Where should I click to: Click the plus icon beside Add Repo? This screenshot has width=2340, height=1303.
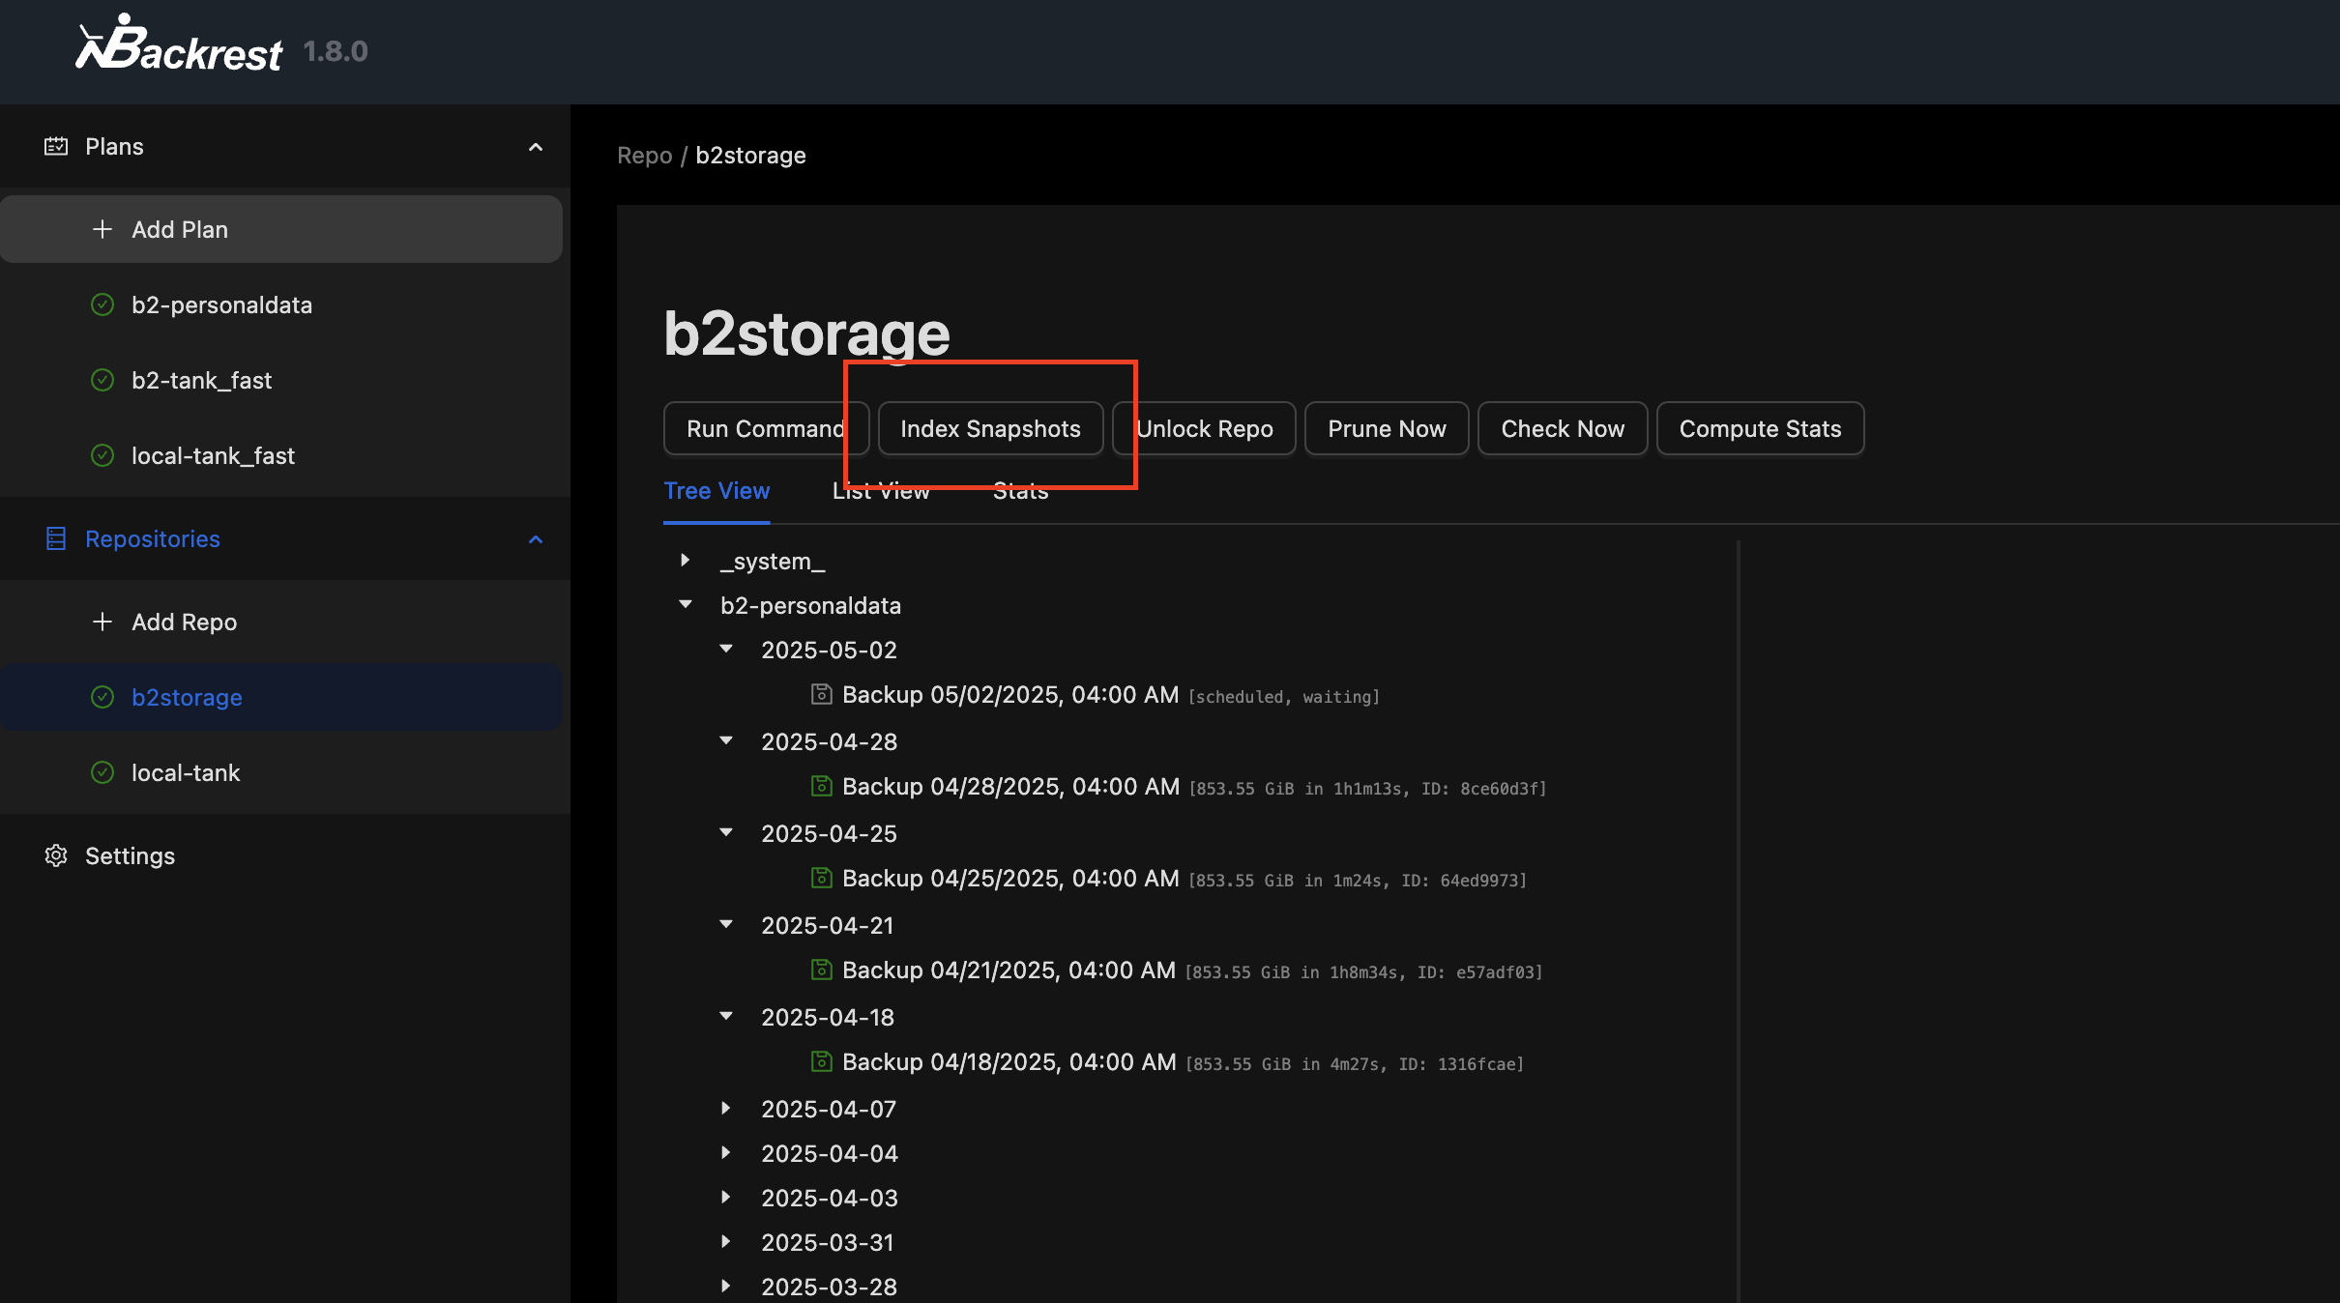click(102, 622)
